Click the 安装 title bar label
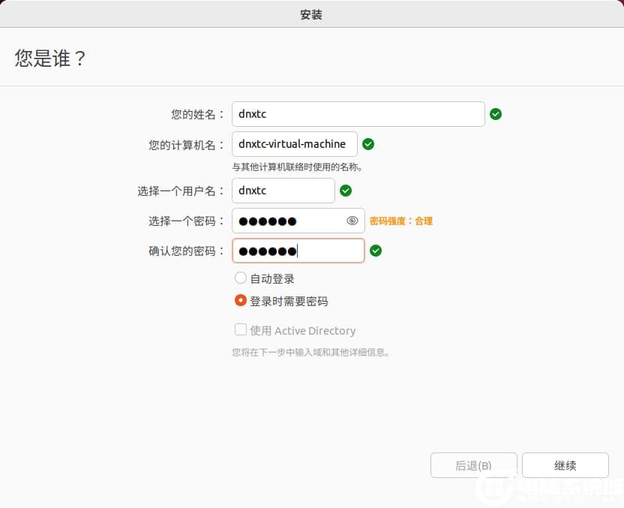The image size is (624, 508). pos(311,14)
